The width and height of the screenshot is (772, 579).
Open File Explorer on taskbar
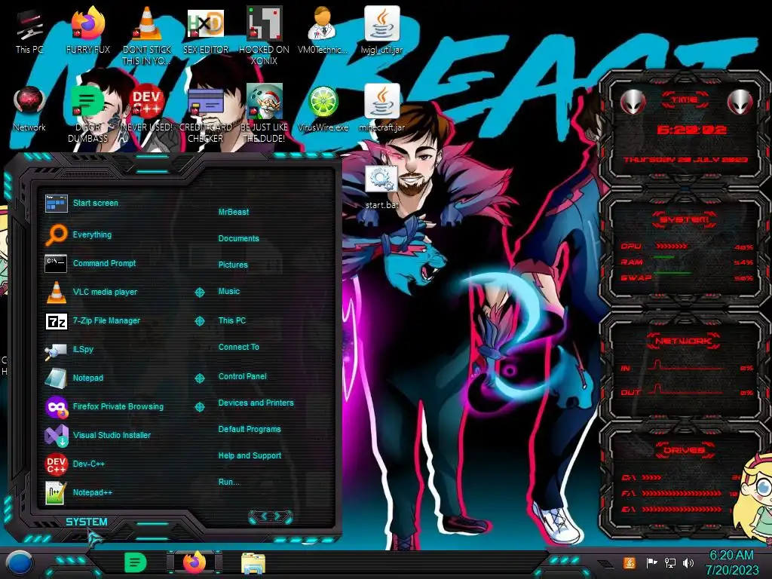(x=253, y=563)
